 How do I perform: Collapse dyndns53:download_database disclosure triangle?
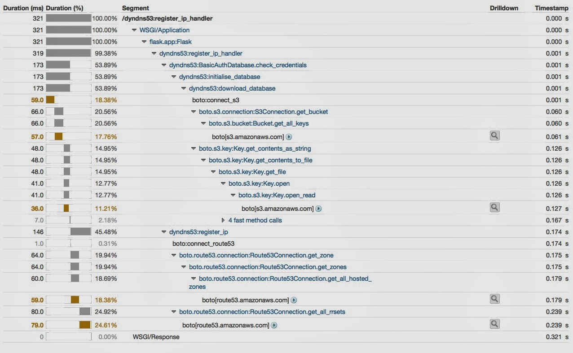coord(184,88)
